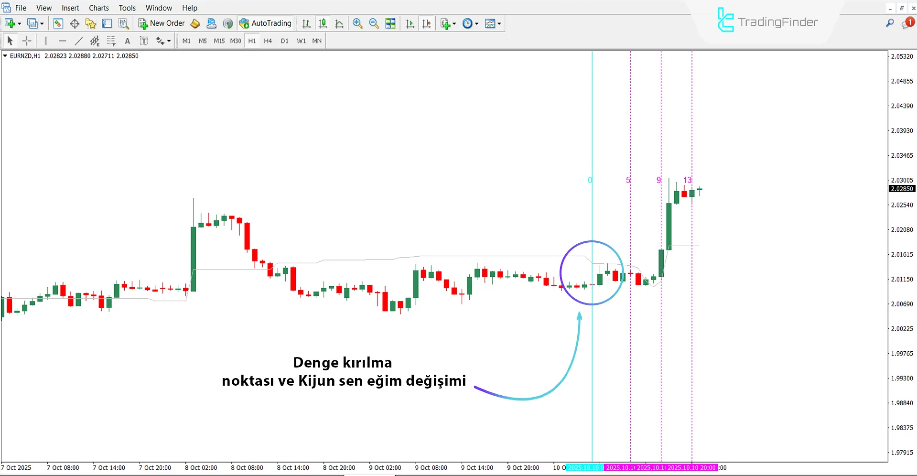The image size is (917, 476).
Task: Click the EURNZD,H1 chart title
Action: click(x=26, y=56)
